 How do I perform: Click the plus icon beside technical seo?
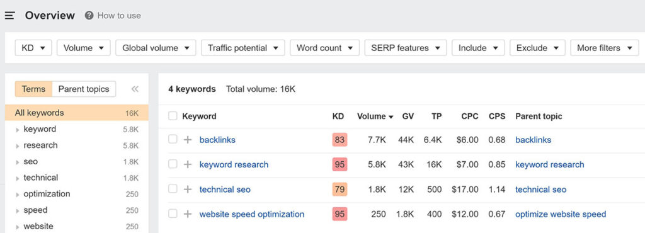coord(188,189)
